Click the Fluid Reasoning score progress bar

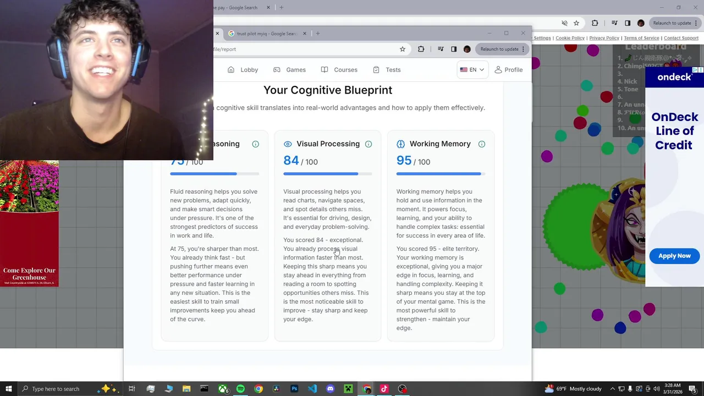pyautogui.click(x=215, y=174)
